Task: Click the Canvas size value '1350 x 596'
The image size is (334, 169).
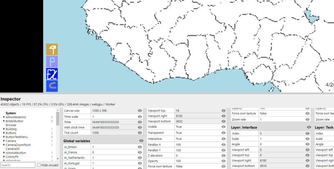Action: 99,111
